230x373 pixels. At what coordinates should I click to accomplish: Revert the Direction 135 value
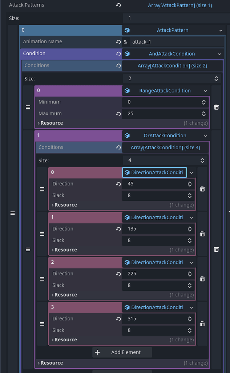coord(118,229)
